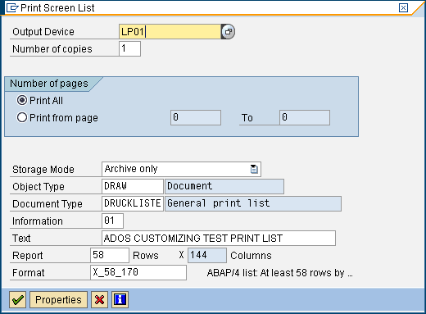Image resolution: width=426 pixels, height=314 pixels.
Task: Expand the Storage Mode Archive only dropdown
Action: point(181,169)
